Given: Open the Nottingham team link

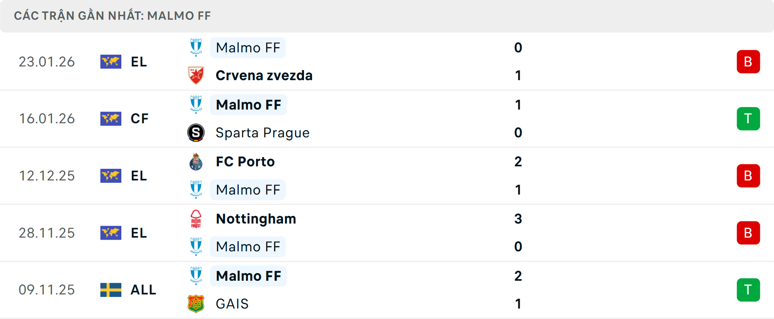Looking at the screenshot, I should pos(256,219).
